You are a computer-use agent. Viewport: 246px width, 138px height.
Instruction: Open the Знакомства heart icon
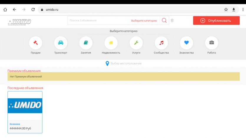[186, 43]
